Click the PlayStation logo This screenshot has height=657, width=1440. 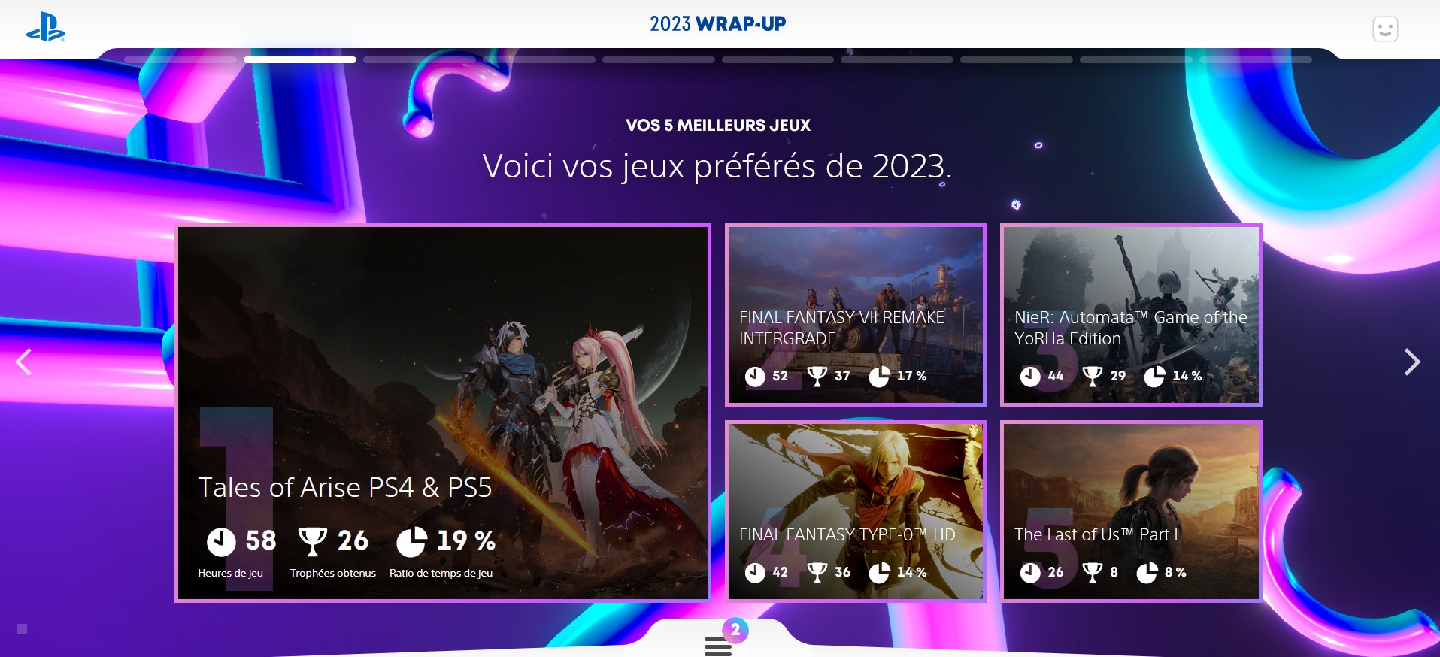click(46, 27)
